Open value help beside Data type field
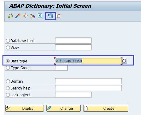 coord(124,61)
